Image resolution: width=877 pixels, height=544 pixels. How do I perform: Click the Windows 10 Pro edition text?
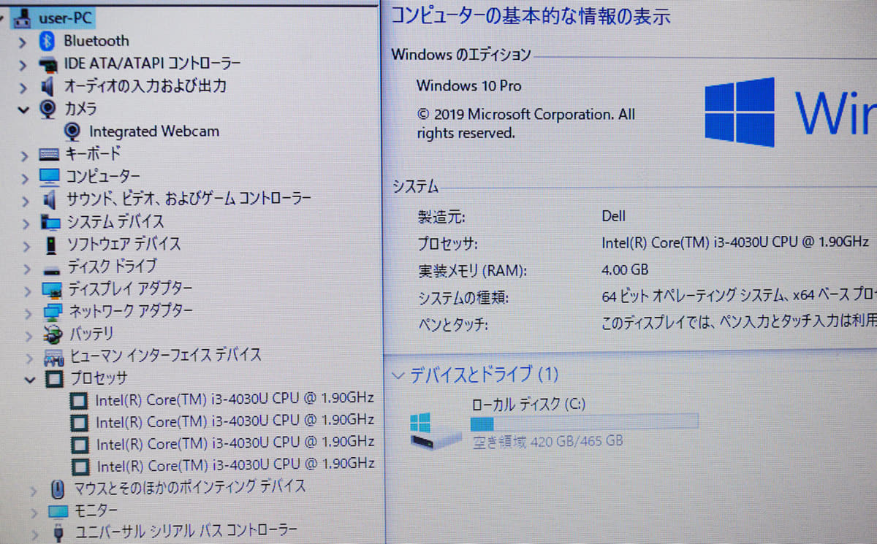469,85
